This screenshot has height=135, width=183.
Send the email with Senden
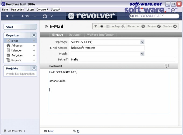tap(170, 26)
